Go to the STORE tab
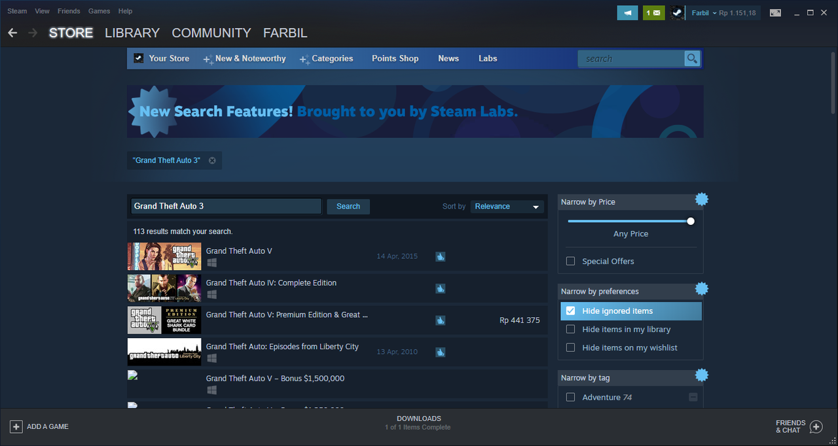This screenshot has height=446, width=838. click(x=71, y=33)
